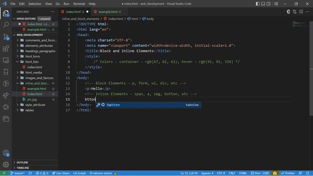This screenshot has height=176, width=313.
Task: Click Open Changes icon in editor toolbar
Action: (x=294, y=12)
